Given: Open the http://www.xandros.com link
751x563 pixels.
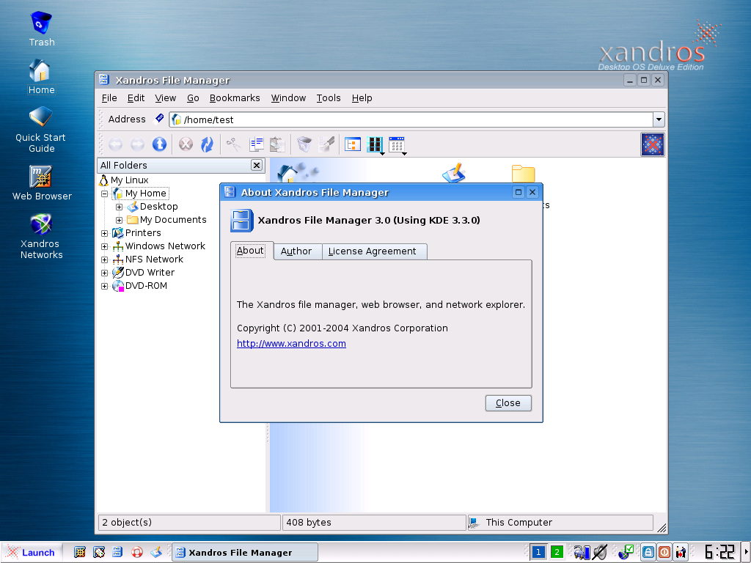Looking at the screenshot, I should [291, 343].
